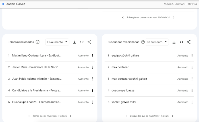Share the Temas relacionados card
The image size is (199, 122).
click(x=89, y=42)
